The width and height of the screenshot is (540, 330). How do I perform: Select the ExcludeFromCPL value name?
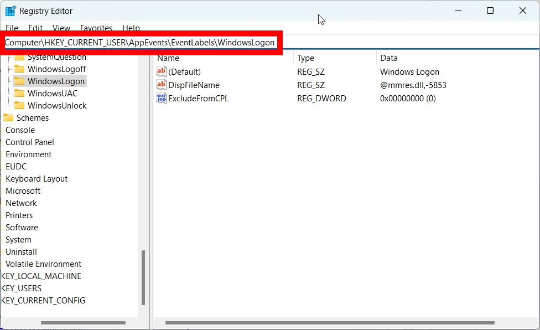click(199, 98)
